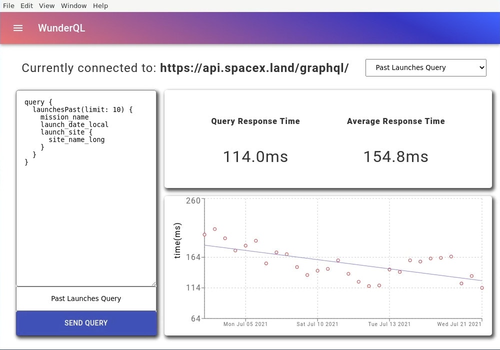Open the Window menu

tap(73, 5)
